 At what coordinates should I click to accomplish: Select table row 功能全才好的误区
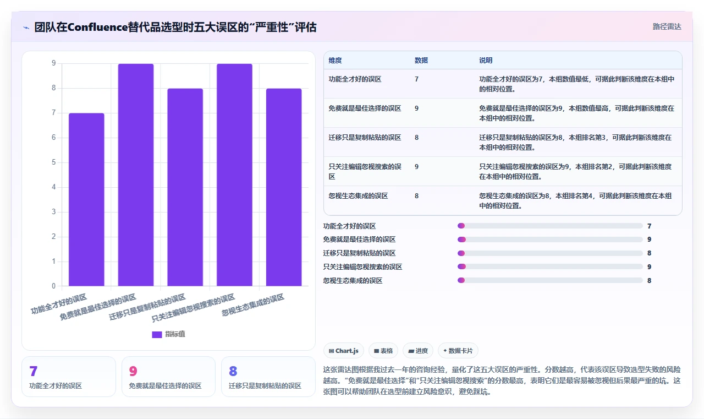(x=503, y=84)
